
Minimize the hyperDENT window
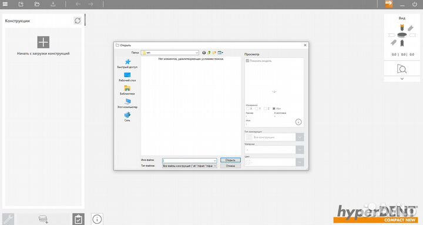(x=402, y=5)
